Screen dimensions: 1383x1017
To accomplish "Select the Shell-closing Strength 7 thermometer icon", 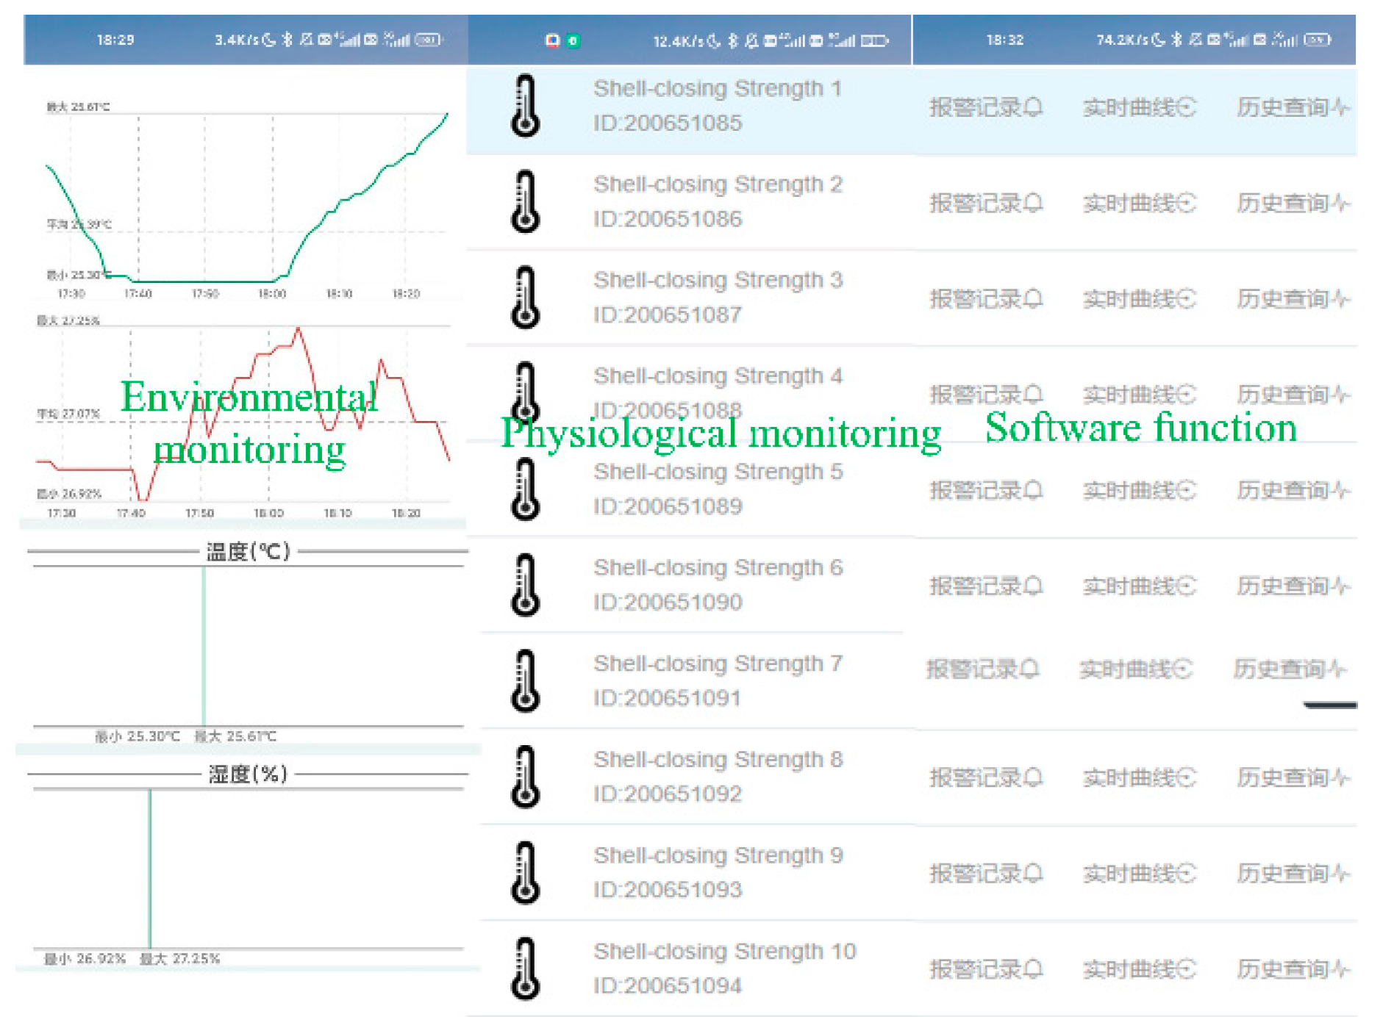I will pos(525,680).
